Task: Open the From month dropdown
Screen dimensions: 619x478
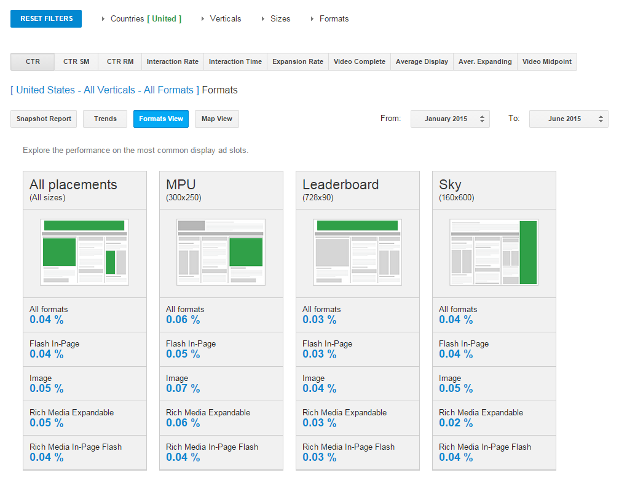Action: [450, 119]
